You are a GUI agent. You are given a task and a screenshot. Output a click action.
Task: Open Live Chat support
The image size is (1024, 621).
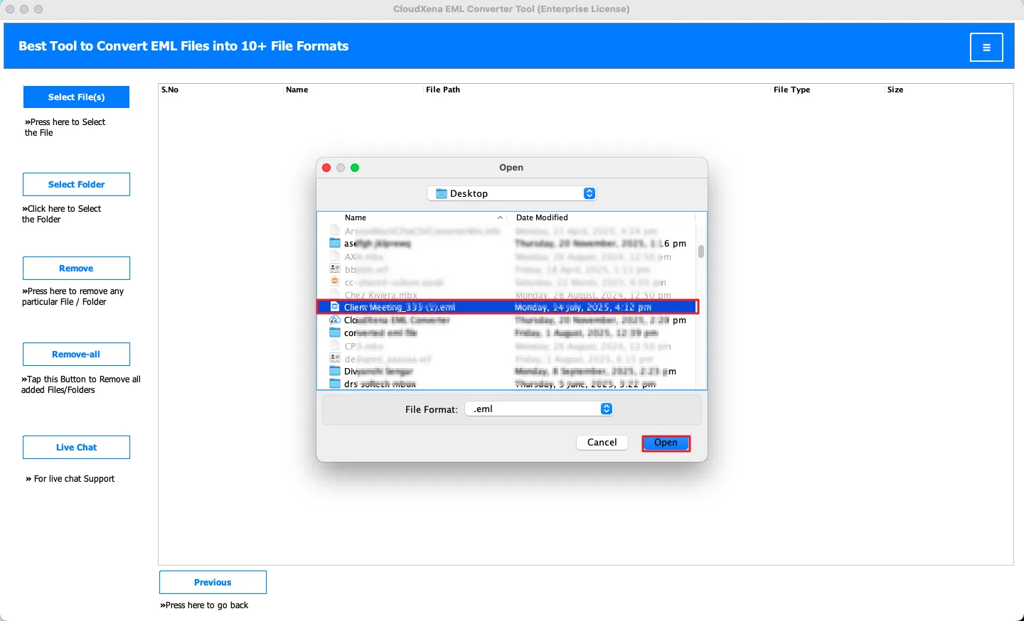(76, 448)
